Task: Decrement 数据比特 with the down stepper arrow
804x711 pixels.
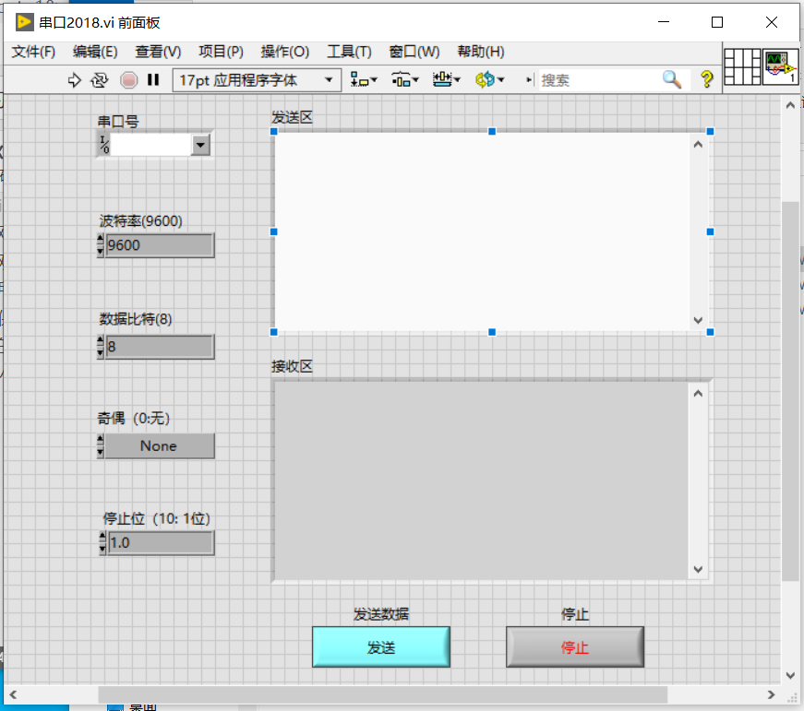Action: [100, 352]
